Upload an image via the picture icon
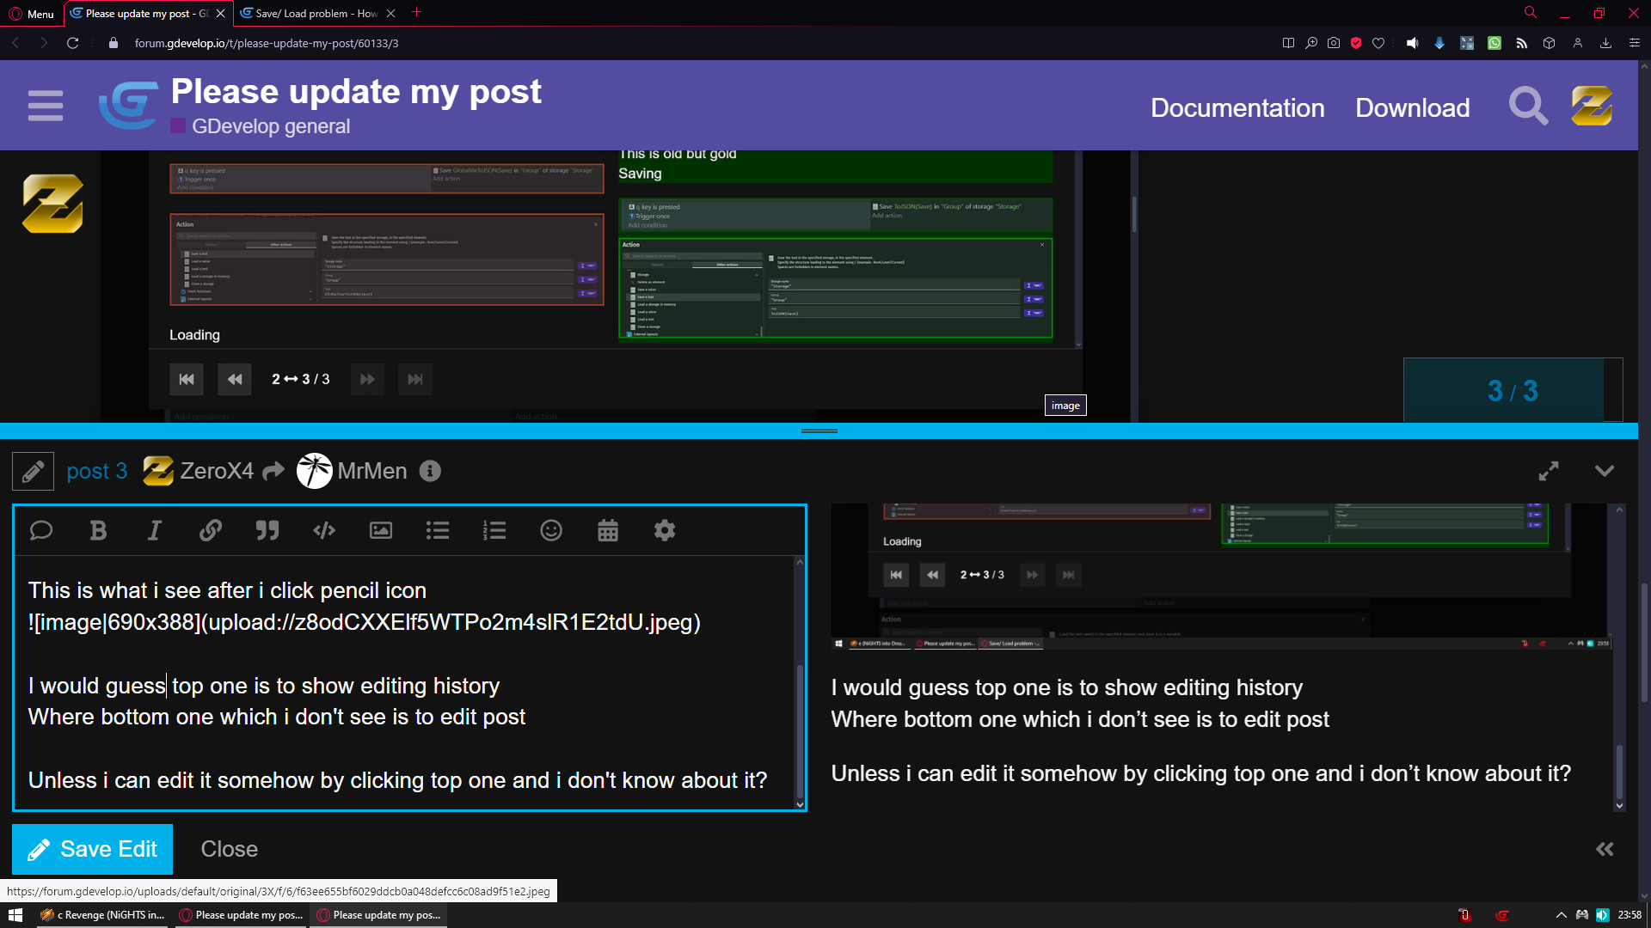The width and height of the screenshot is (1651, 928). [x=381, y=530]
